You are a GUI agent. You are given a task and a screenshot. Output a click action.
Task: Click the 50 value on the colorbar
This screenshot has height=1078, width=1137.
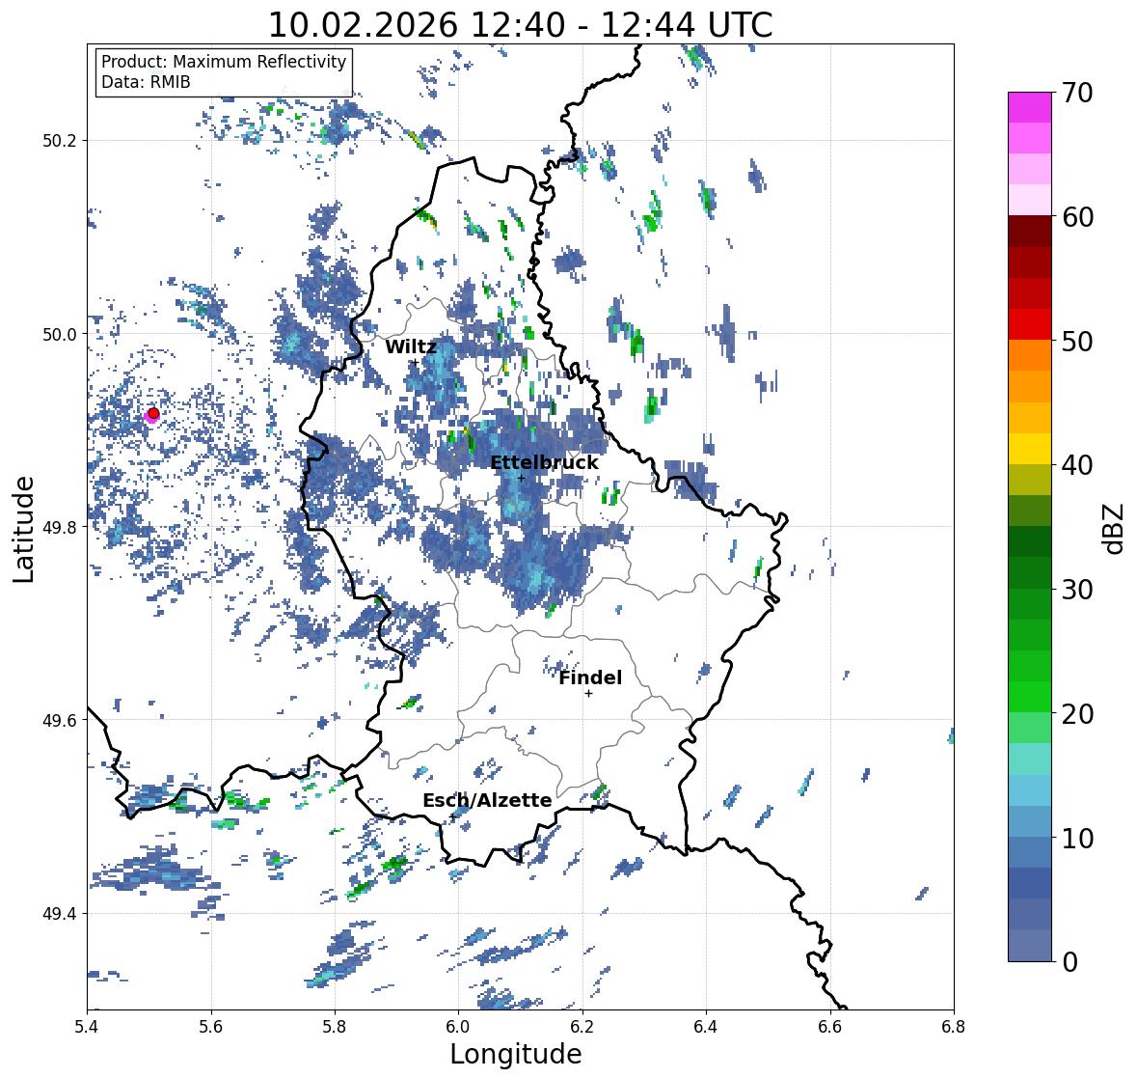(x=1077, y=341)
